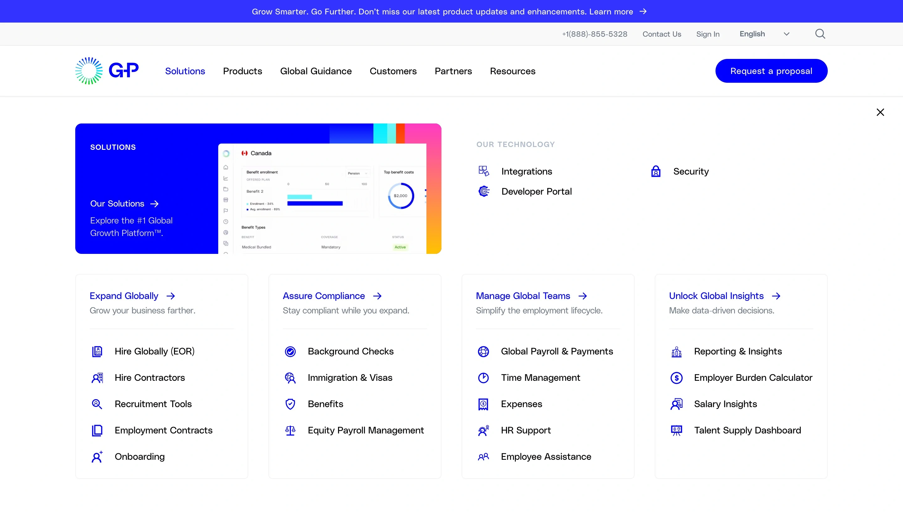Click the Time Management clock icon
The width and height of the screenshot is (903, 514).
483,378
